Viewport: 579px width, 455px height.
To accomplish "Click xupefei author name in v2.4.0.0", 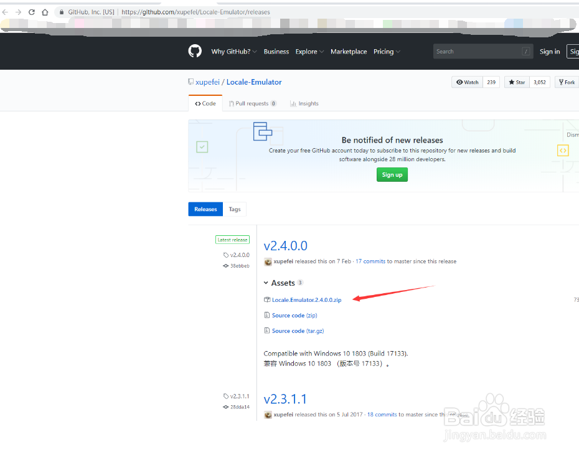I will (283, 261).
